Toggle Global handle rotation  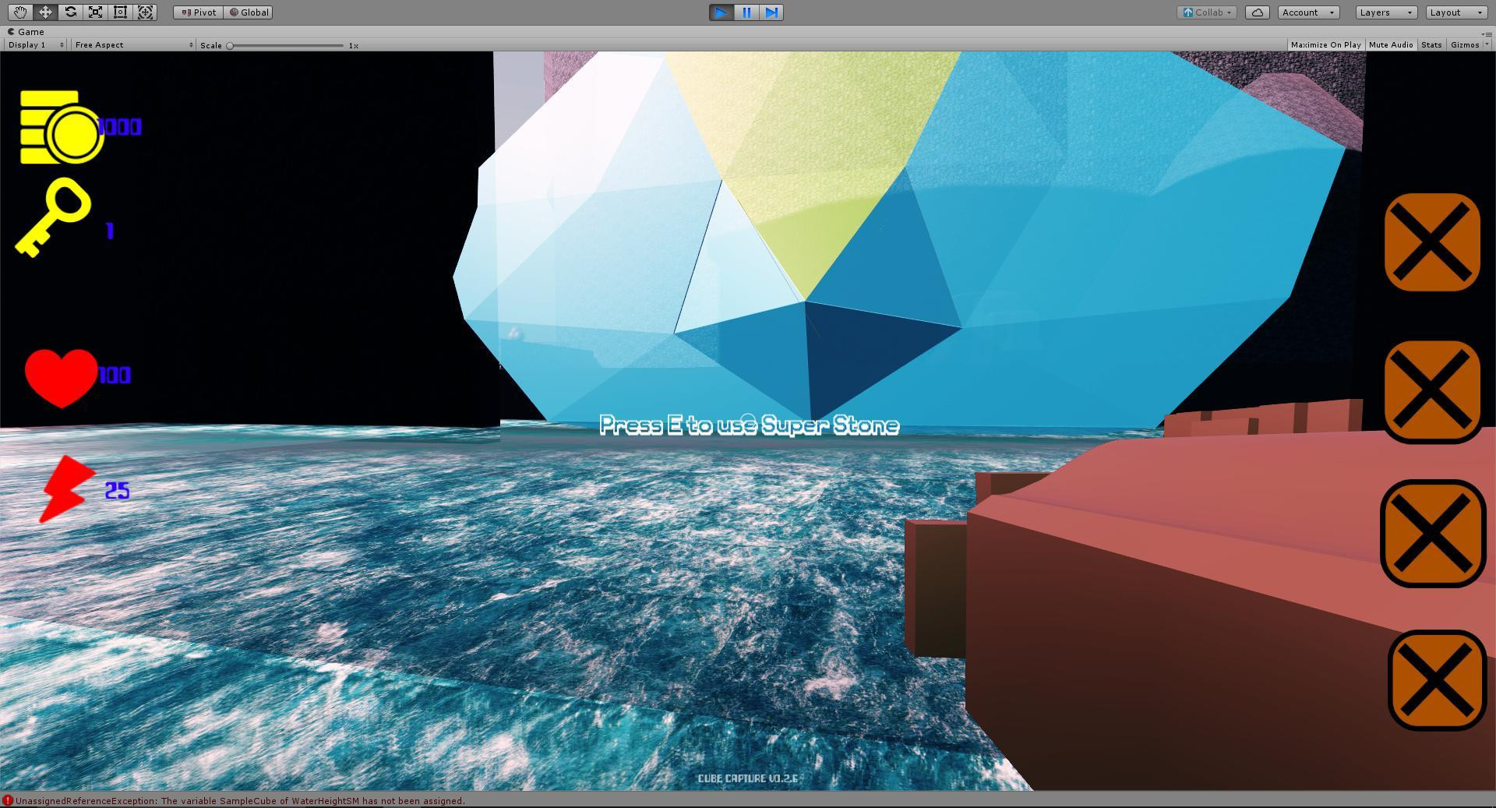coord(249,12)
